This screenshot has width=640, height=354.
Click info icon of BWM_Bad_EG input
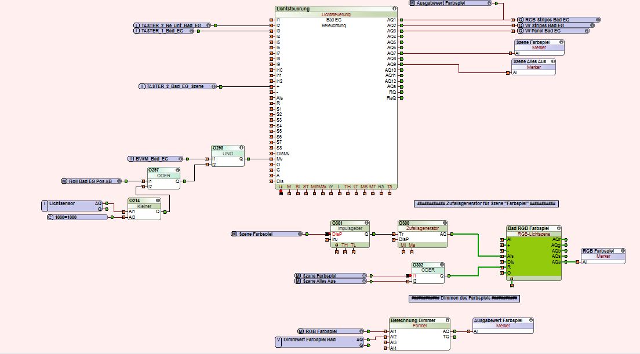[180, 159]
